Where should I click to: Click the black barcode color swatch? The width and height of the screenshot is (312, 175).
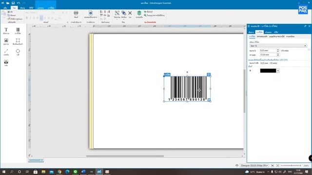coord(268,70)
